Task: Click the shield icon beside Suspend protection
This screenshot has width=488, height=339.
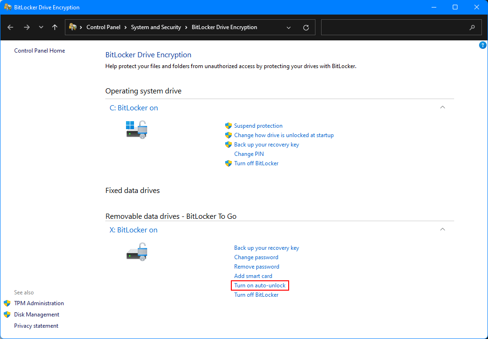Action: click(228, 126)
